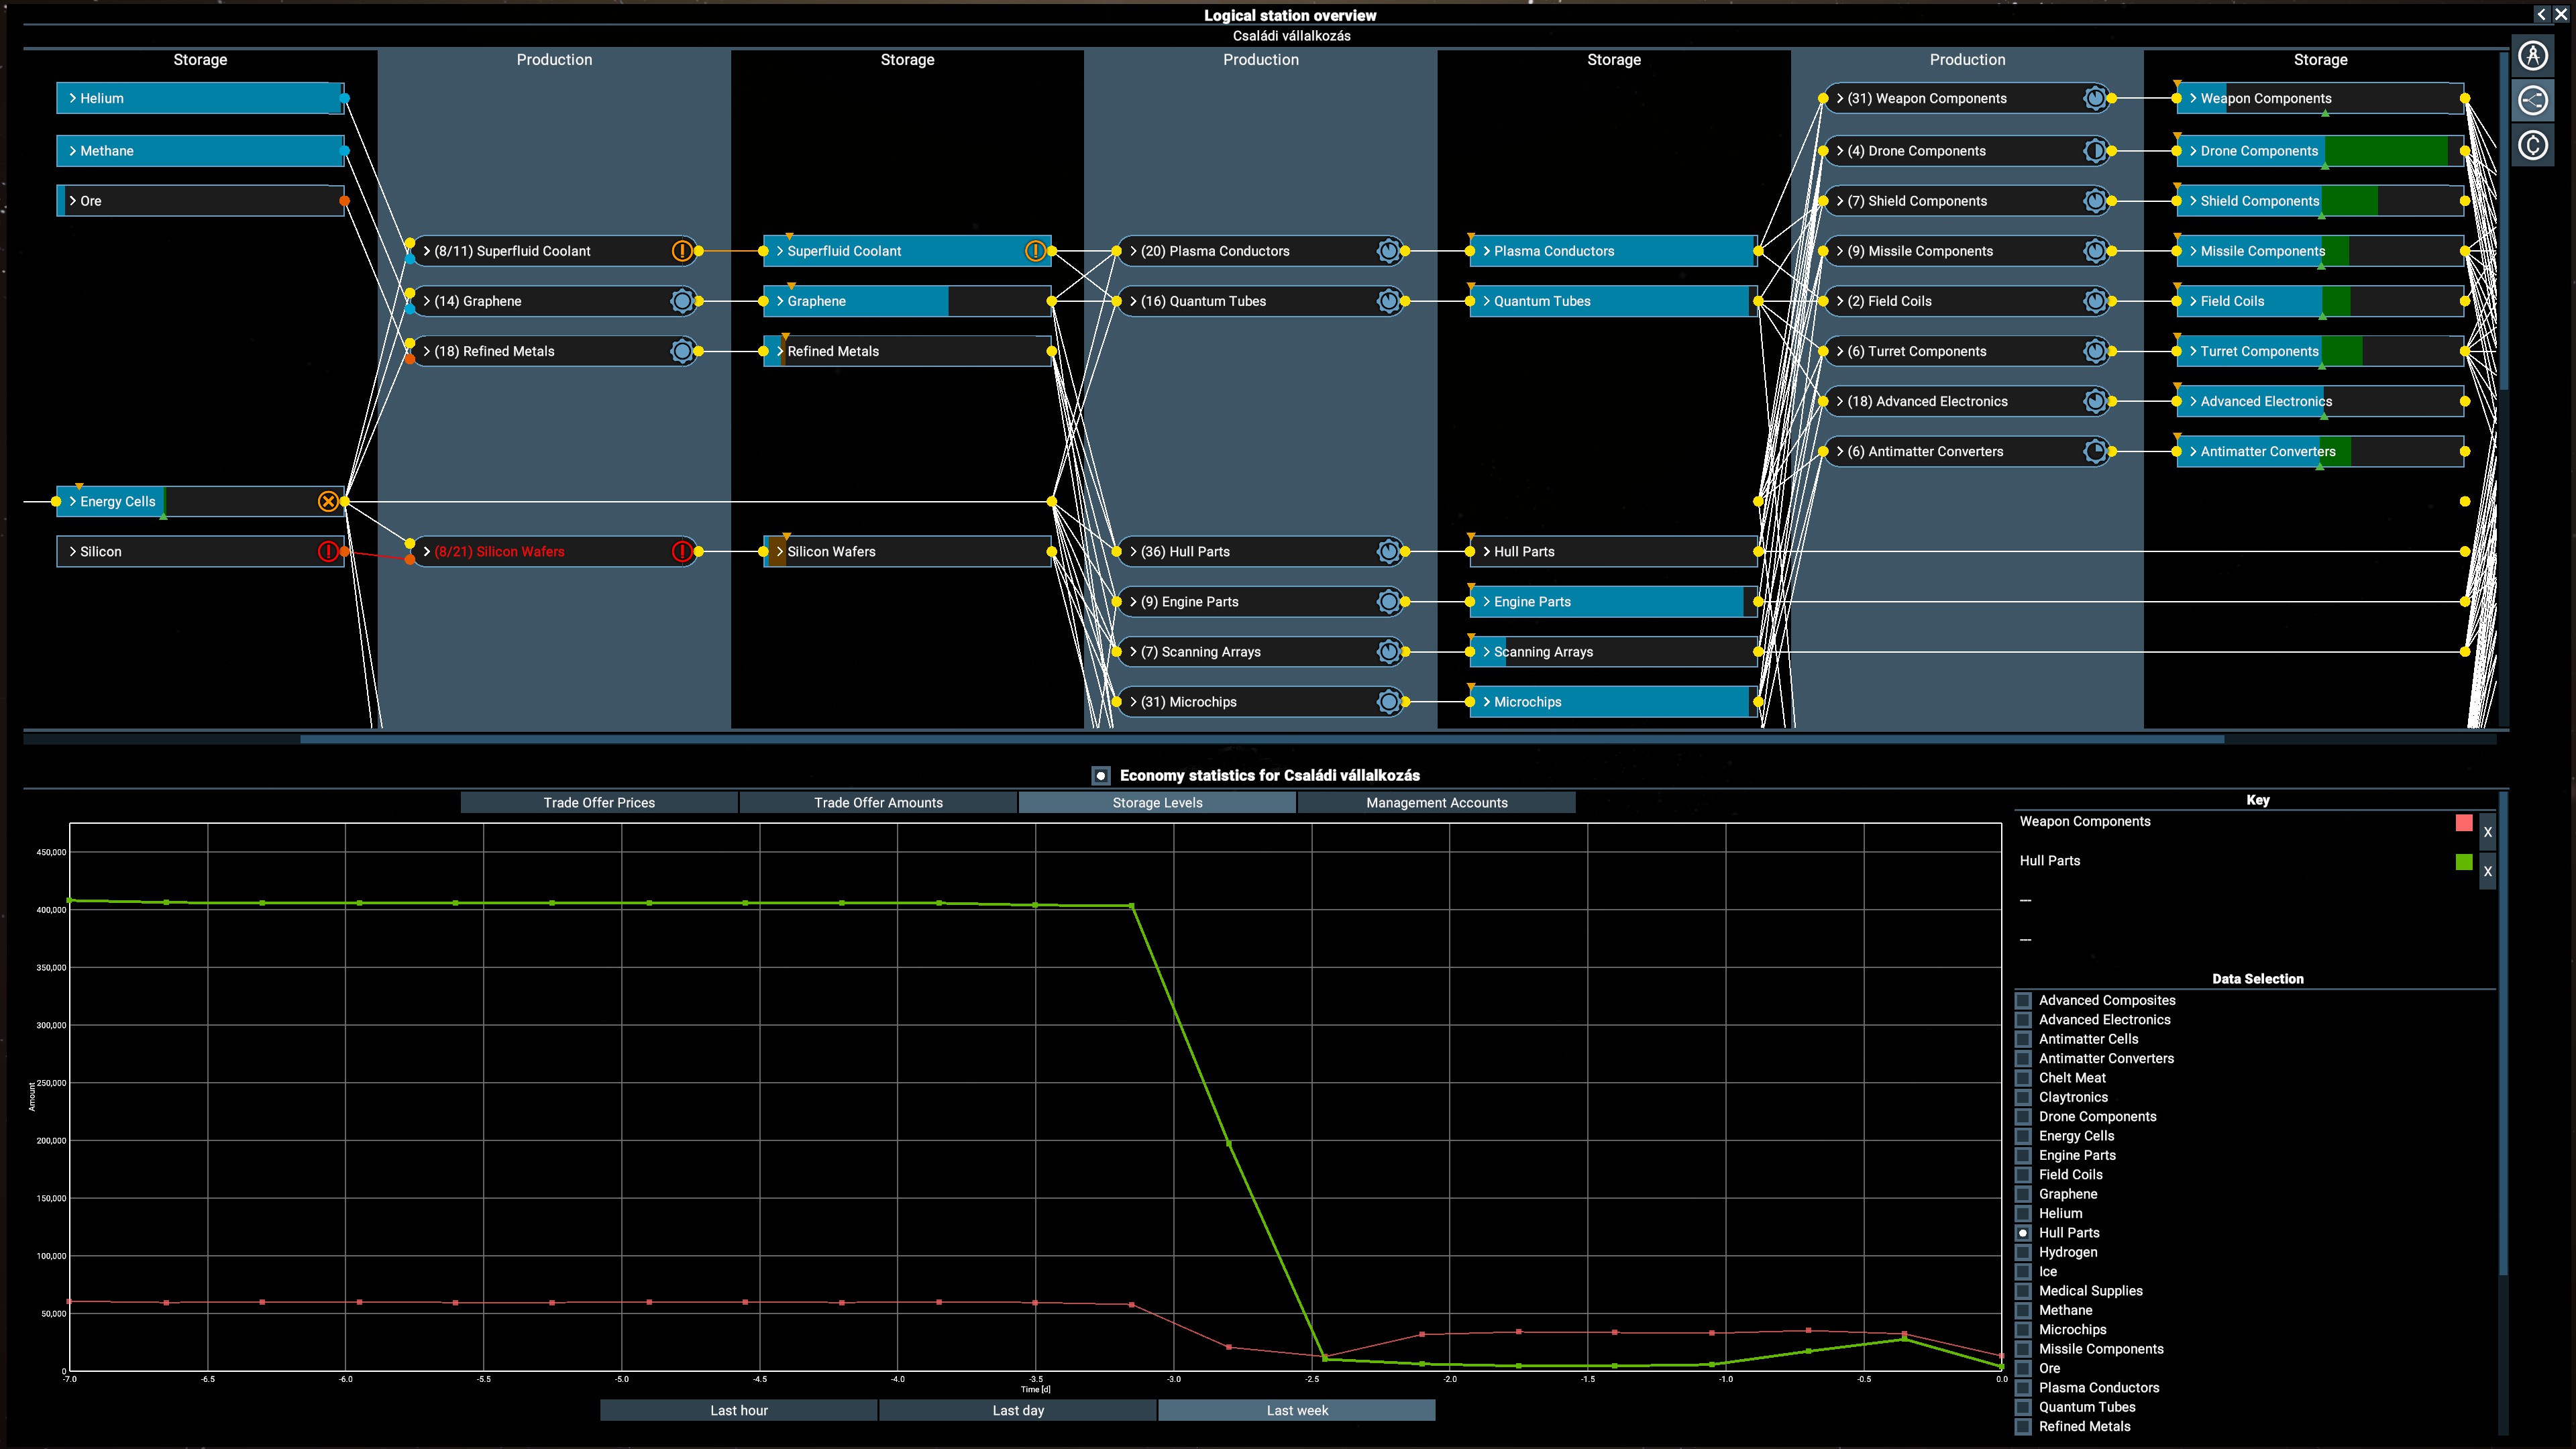Click the orange X icon on Energy Cells
Viewport: 2576px width, 1449px height.
[328, 501]
